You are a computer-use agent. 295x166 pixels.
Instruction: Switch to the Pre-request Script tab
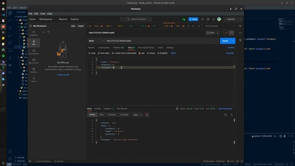[146, 47]
